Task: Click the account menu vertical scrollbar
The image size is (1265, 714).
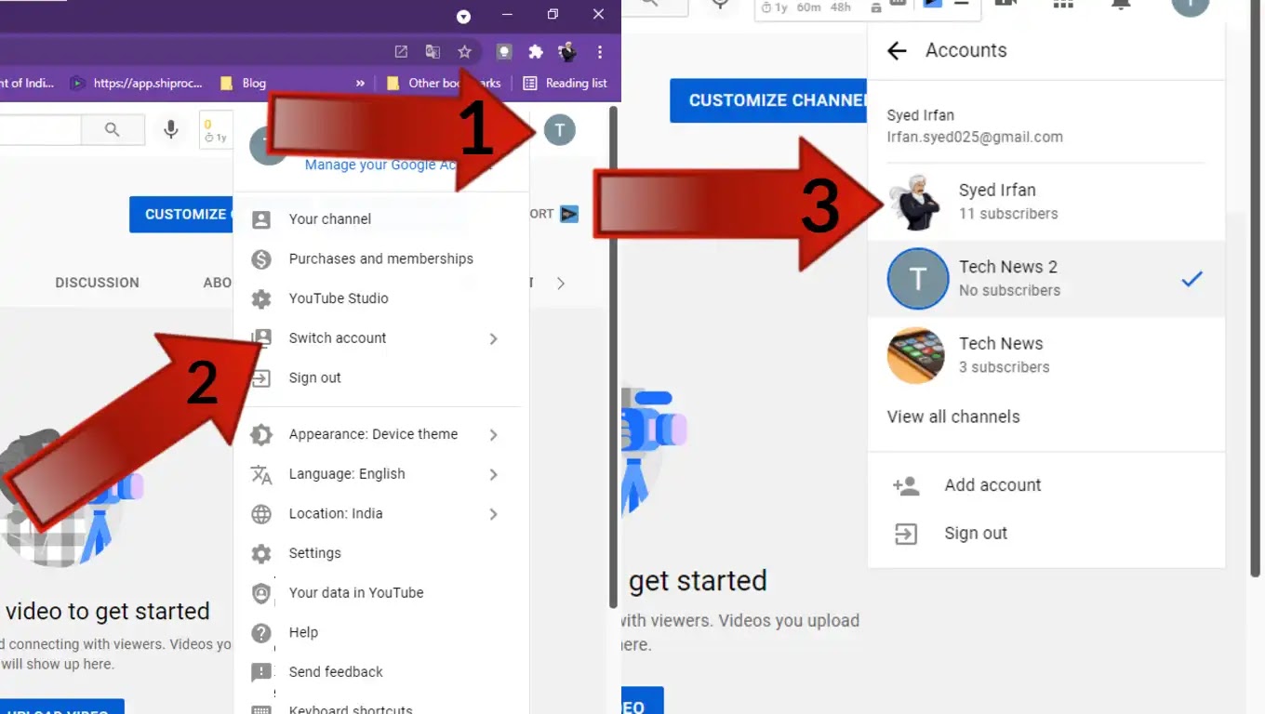Action: click(x=613, y=358)
